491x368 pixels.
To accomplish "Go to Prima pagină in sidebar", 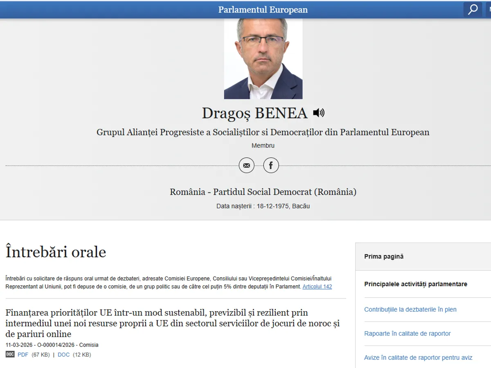I will [x=384, y=256].
